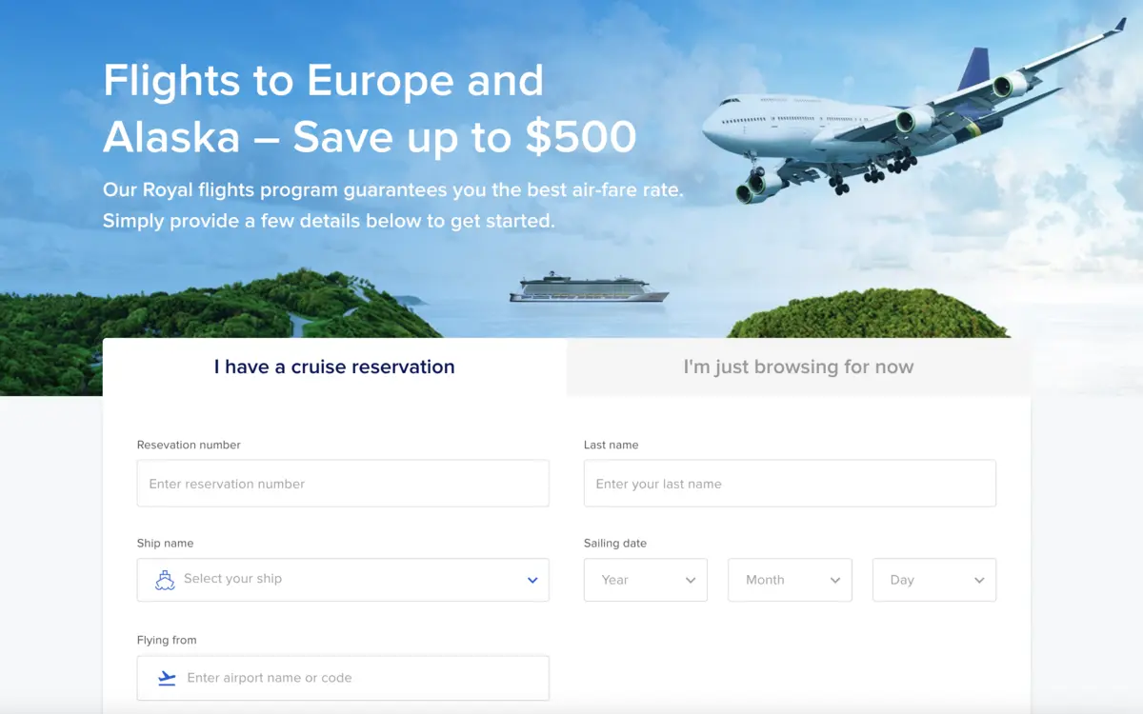Click the cruise ship image on the water
Viewport: 1143px width, 714px height.
coord(589,288)
